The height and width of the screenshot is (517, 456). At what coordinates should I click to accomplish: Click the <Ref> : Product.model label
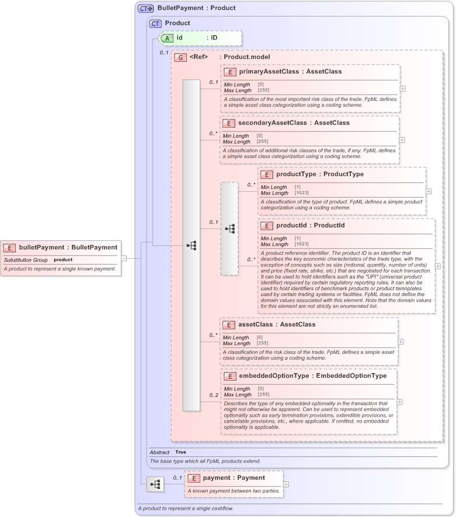point(229,57)
